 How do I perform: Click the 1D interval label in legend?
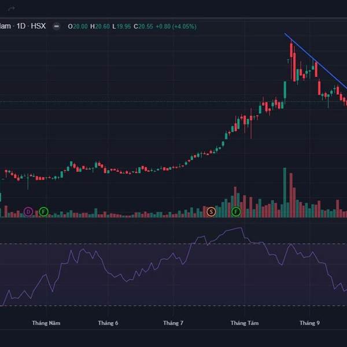tap(21, 26)
